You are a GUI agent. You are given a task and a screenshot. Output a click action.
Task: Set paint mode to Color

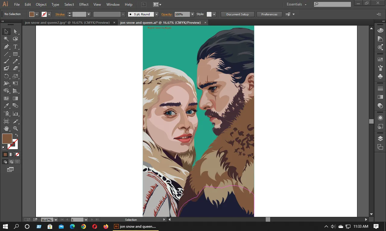coord(5,154)
